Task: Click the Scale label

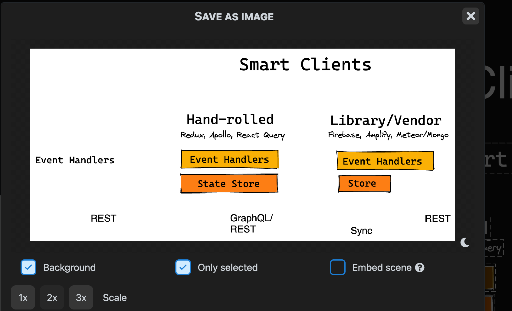Action: point(114,297)
